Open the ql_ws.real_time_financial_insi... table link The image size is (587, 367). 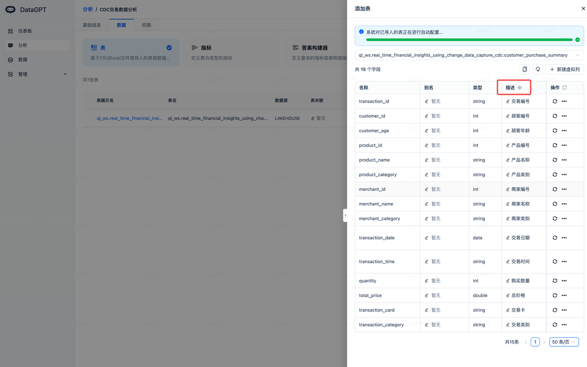tap(129, 118)
